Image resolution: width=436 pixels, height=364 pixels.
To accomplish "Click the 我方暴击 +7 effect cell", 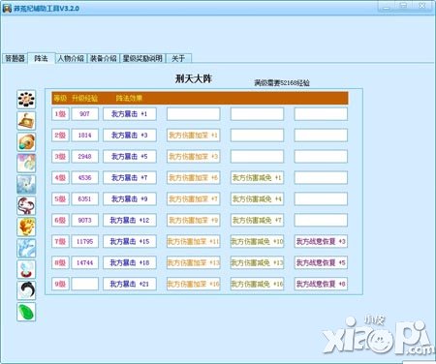I will (130, 178).
